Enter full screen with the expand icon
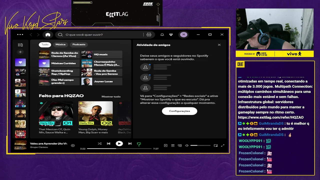This screenshot has width=320, height=180. click(x=223, y=145)
